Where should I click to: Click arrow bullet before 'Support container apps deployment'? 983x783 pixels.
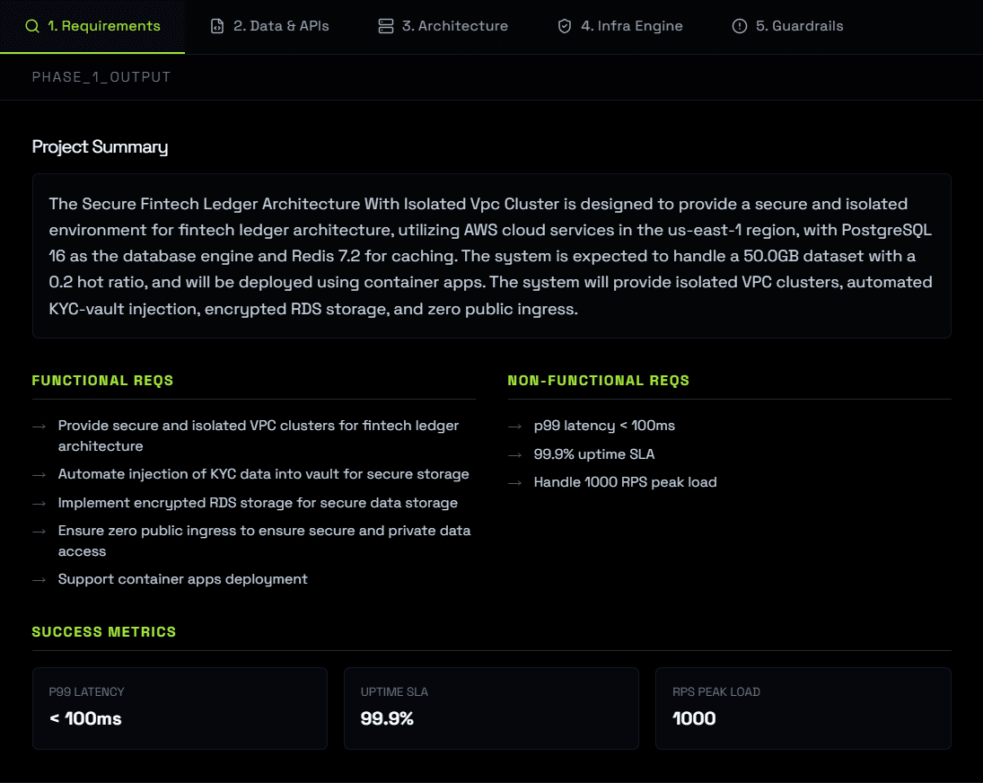click(39, 580)
